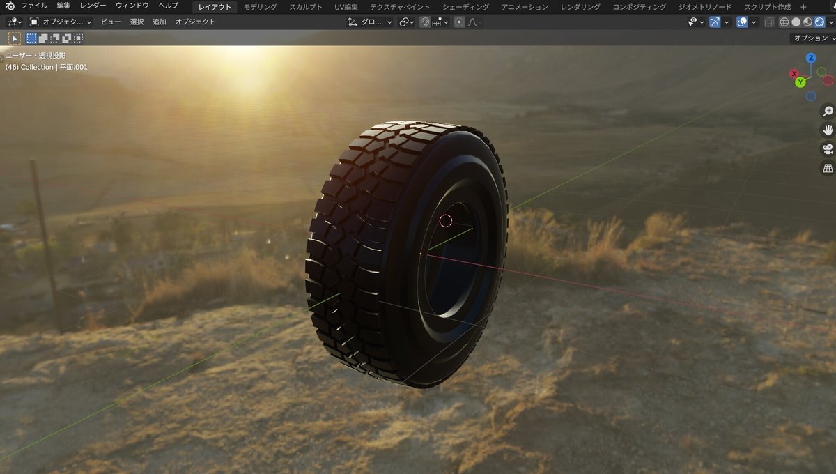Open the snapping options dropdown
This screenshot has height=474, width=836.
click(440, 22)
